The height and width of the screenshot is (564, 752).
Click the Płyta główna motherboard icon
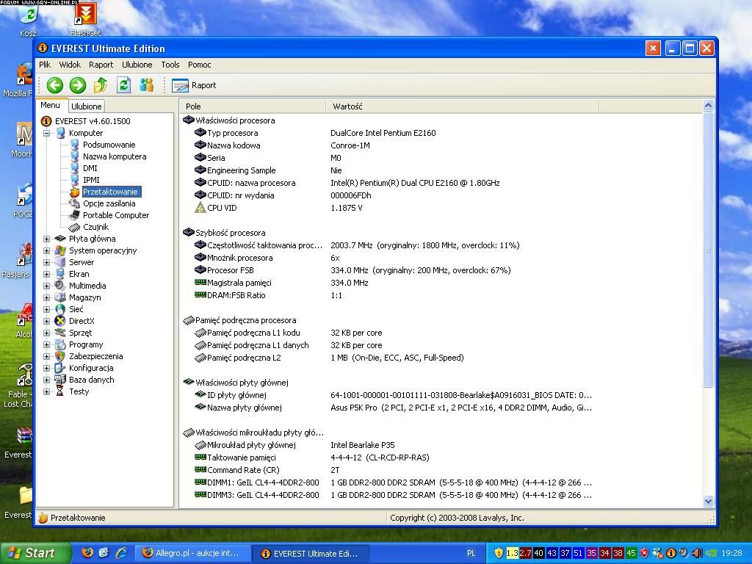[x=60, y=239]
